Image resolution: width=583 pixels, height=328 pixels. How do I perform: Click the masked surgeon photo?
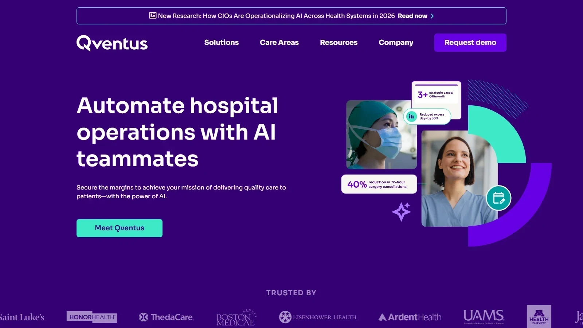click(x=382, y=134)
